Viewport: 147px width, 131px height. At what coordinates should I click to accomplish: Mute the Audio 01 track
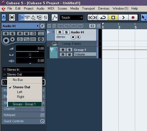[x=60, y=32]
